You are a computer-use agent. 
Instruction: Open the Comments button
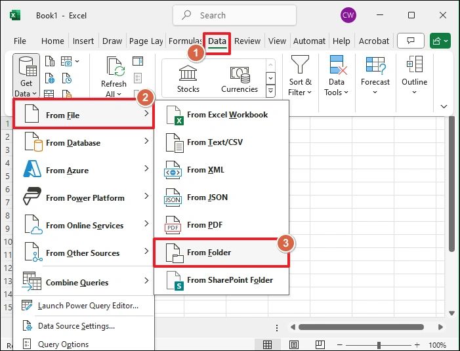click(411, 41)
